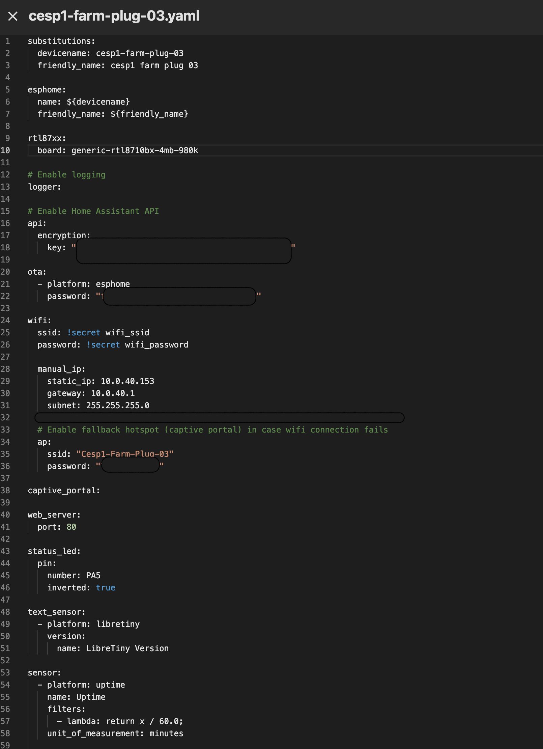Viewport: 543px width, 749px height.
Task: Close the cesp1-farm-plug-03.yaml editor
Action: (x=13, y=16)
